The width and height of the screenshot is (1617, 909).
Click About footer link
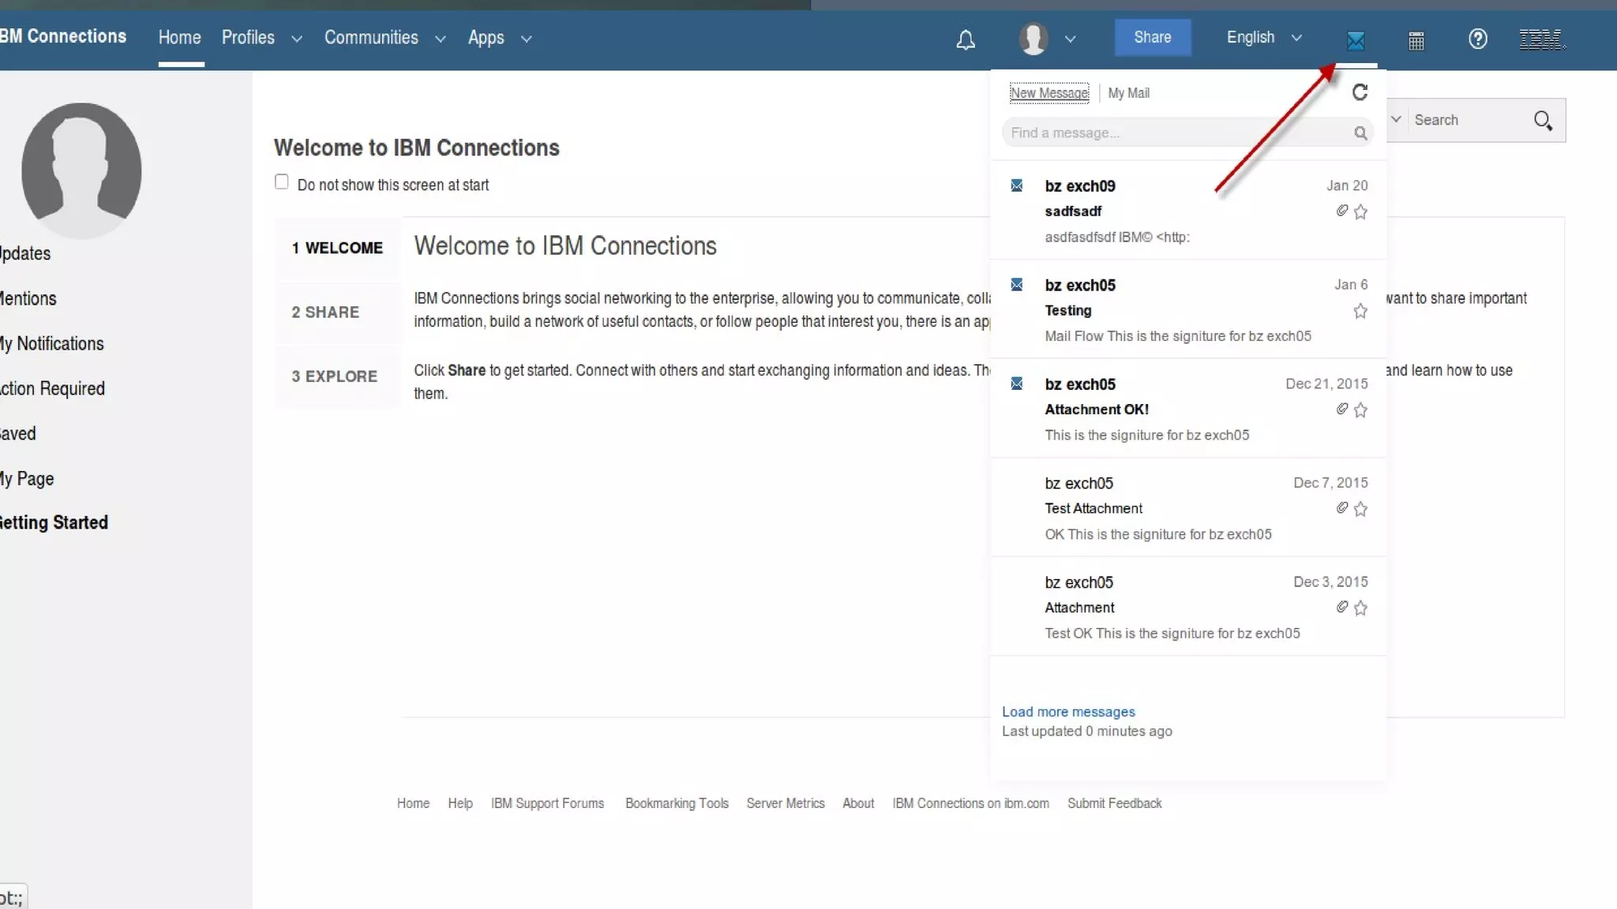coord(858,803)
